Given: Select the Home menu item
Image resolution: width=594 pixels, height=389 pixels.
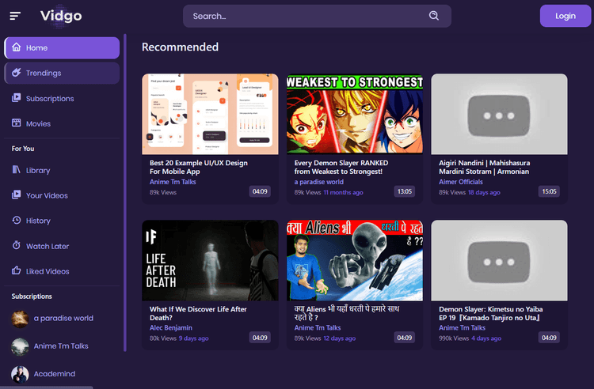Looking at the screenshot, I should click(62, 47).
